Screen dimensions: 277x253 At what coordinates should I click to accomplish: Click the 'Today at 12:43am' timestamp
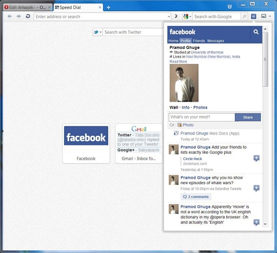click(x=194, y=140)
